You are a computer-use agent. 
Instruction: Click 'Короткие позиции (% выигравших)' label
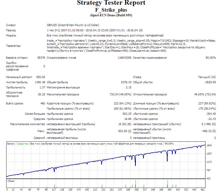(x=70, y=104)
